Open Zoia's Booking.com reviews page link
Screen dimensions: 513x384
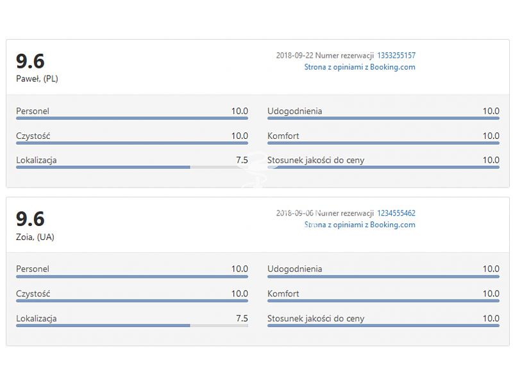tap(360, 225)
